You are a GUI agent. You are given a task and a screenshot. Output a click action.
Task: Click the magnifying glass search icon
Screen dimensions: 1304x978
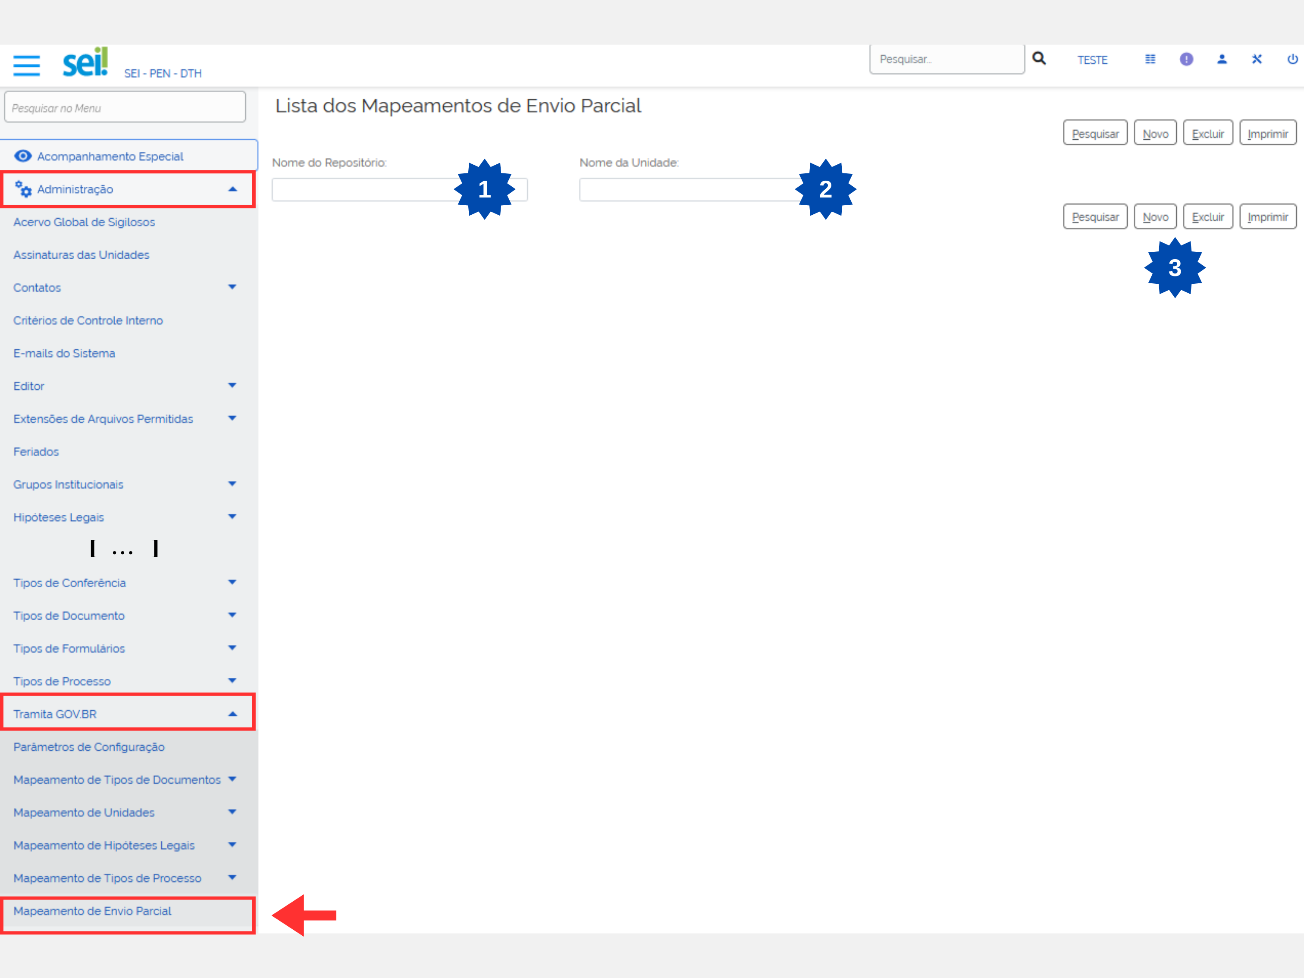tap(1039, 58)
